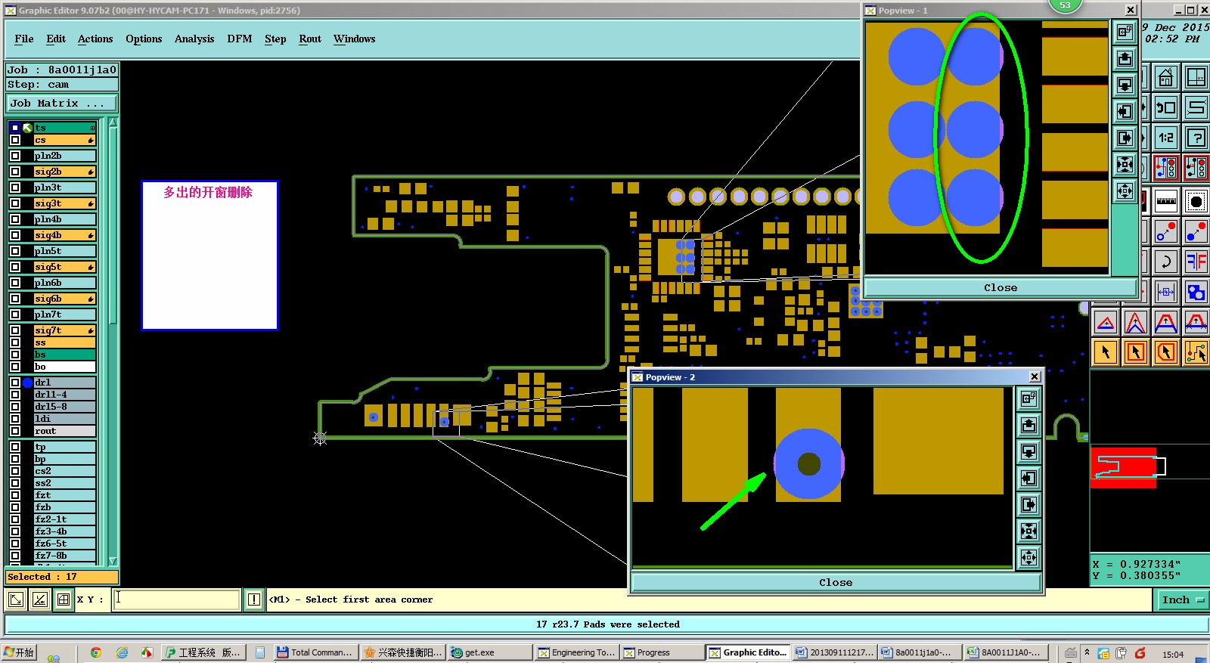Screen dimensions: 1210x663
Task: Select the arrow with rectangle selection tool
Action: 1136,352
